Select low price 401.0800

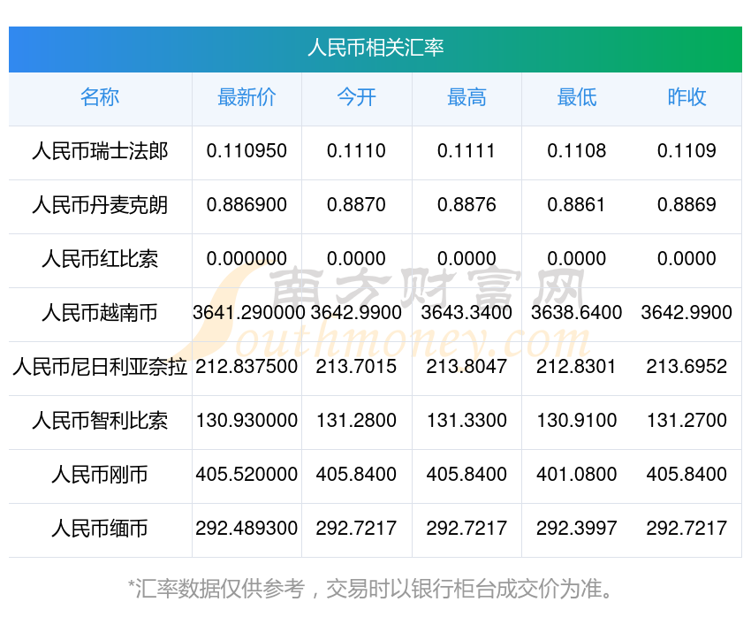[577, 475]
